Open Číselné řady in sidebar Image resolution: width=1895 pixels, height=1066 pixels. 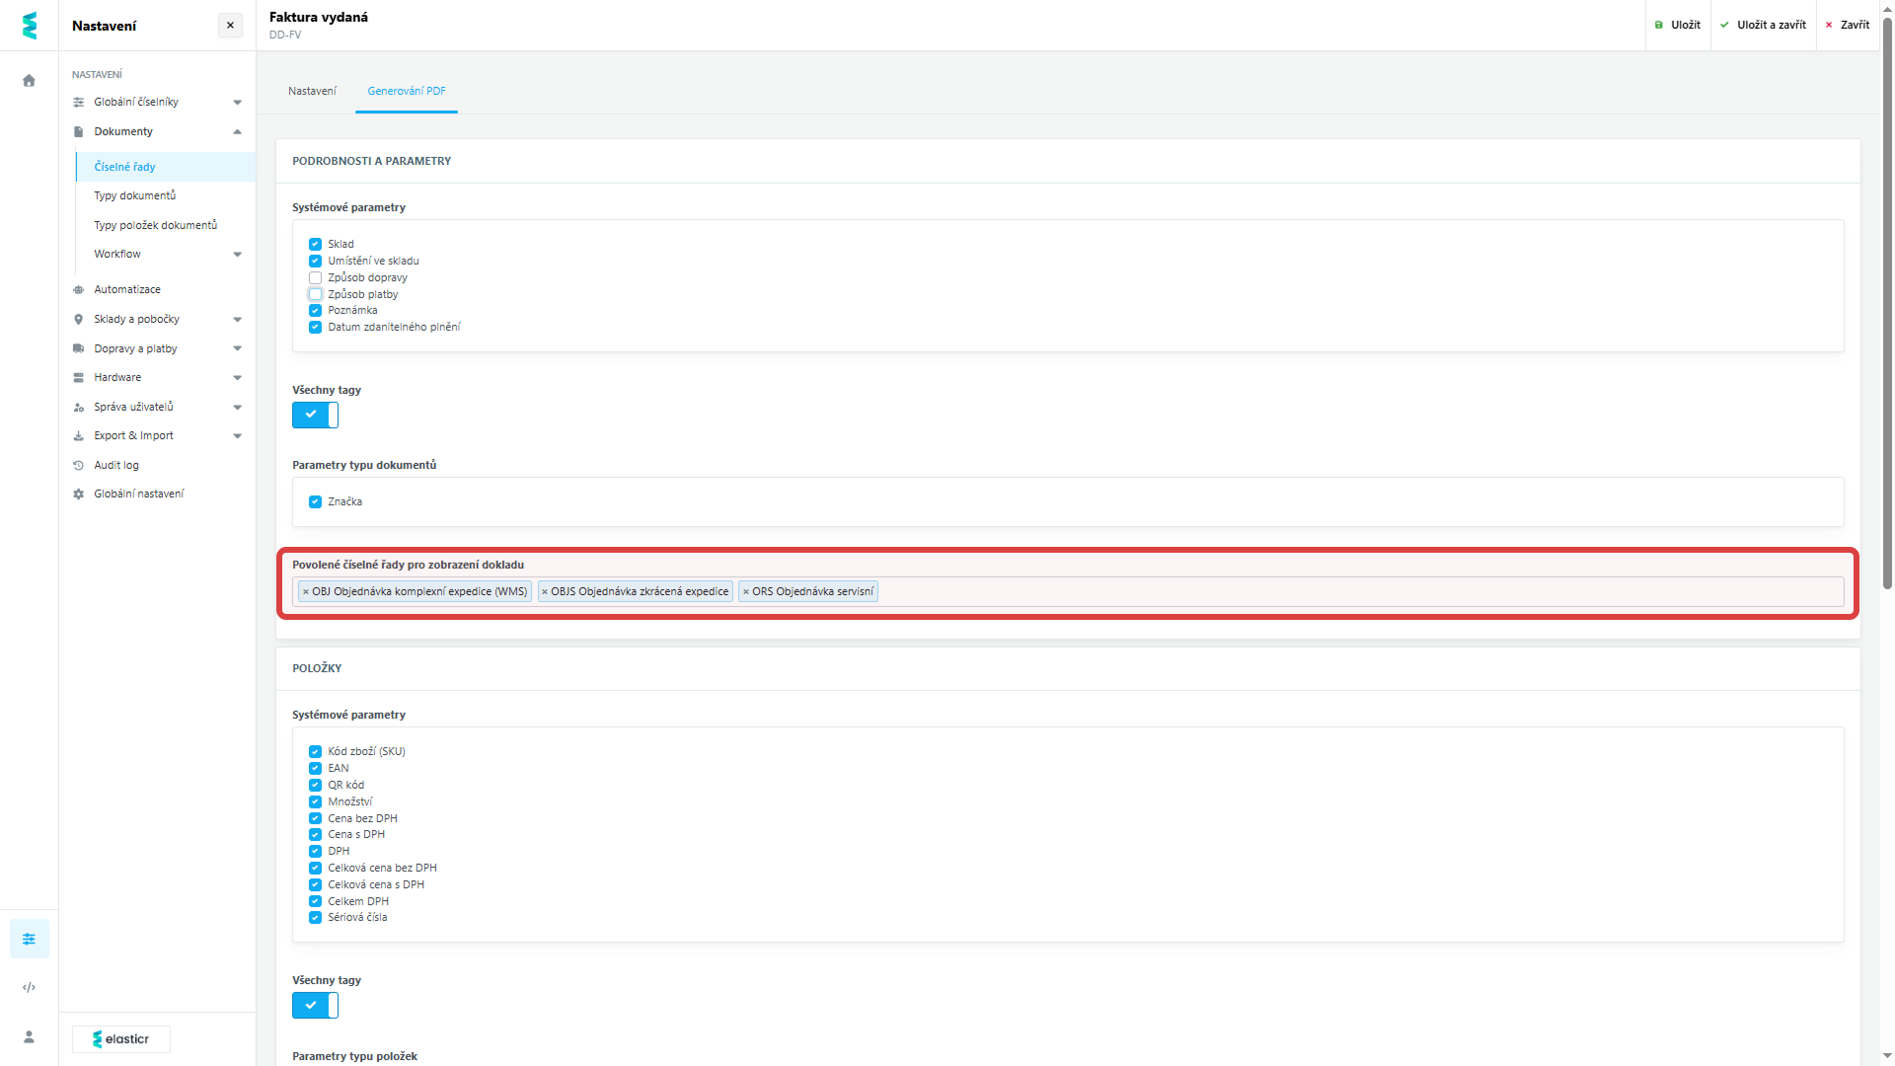point(166,167)
